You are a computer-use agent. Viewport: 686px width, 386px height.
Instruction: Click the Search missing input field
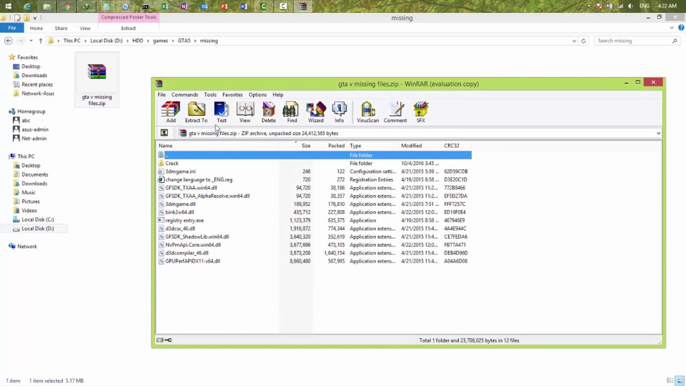point(633,41)
